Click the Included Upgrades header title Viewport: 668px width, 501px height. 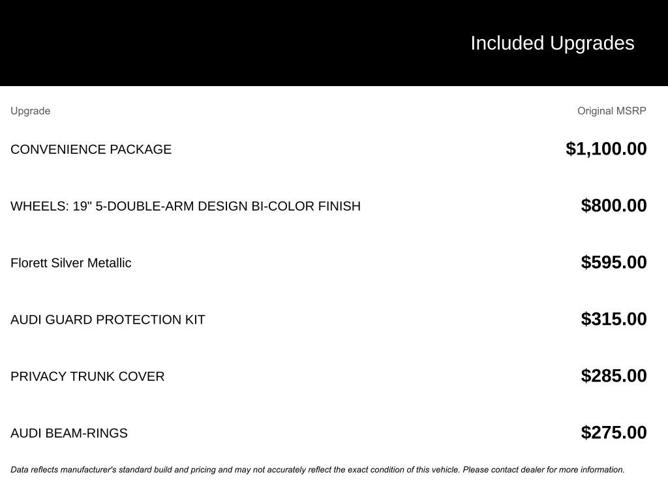(x=552, y=44)
